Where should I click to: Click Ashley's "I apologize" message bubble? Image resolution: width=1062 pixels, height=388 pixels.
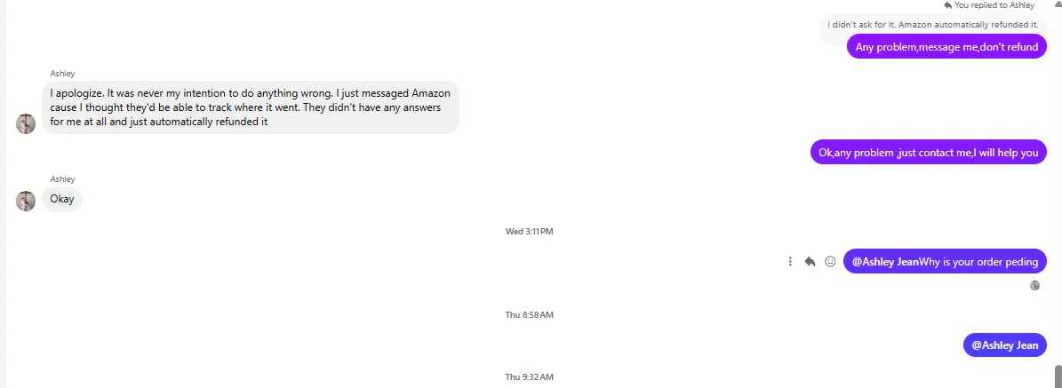click(x=250, y=107)
